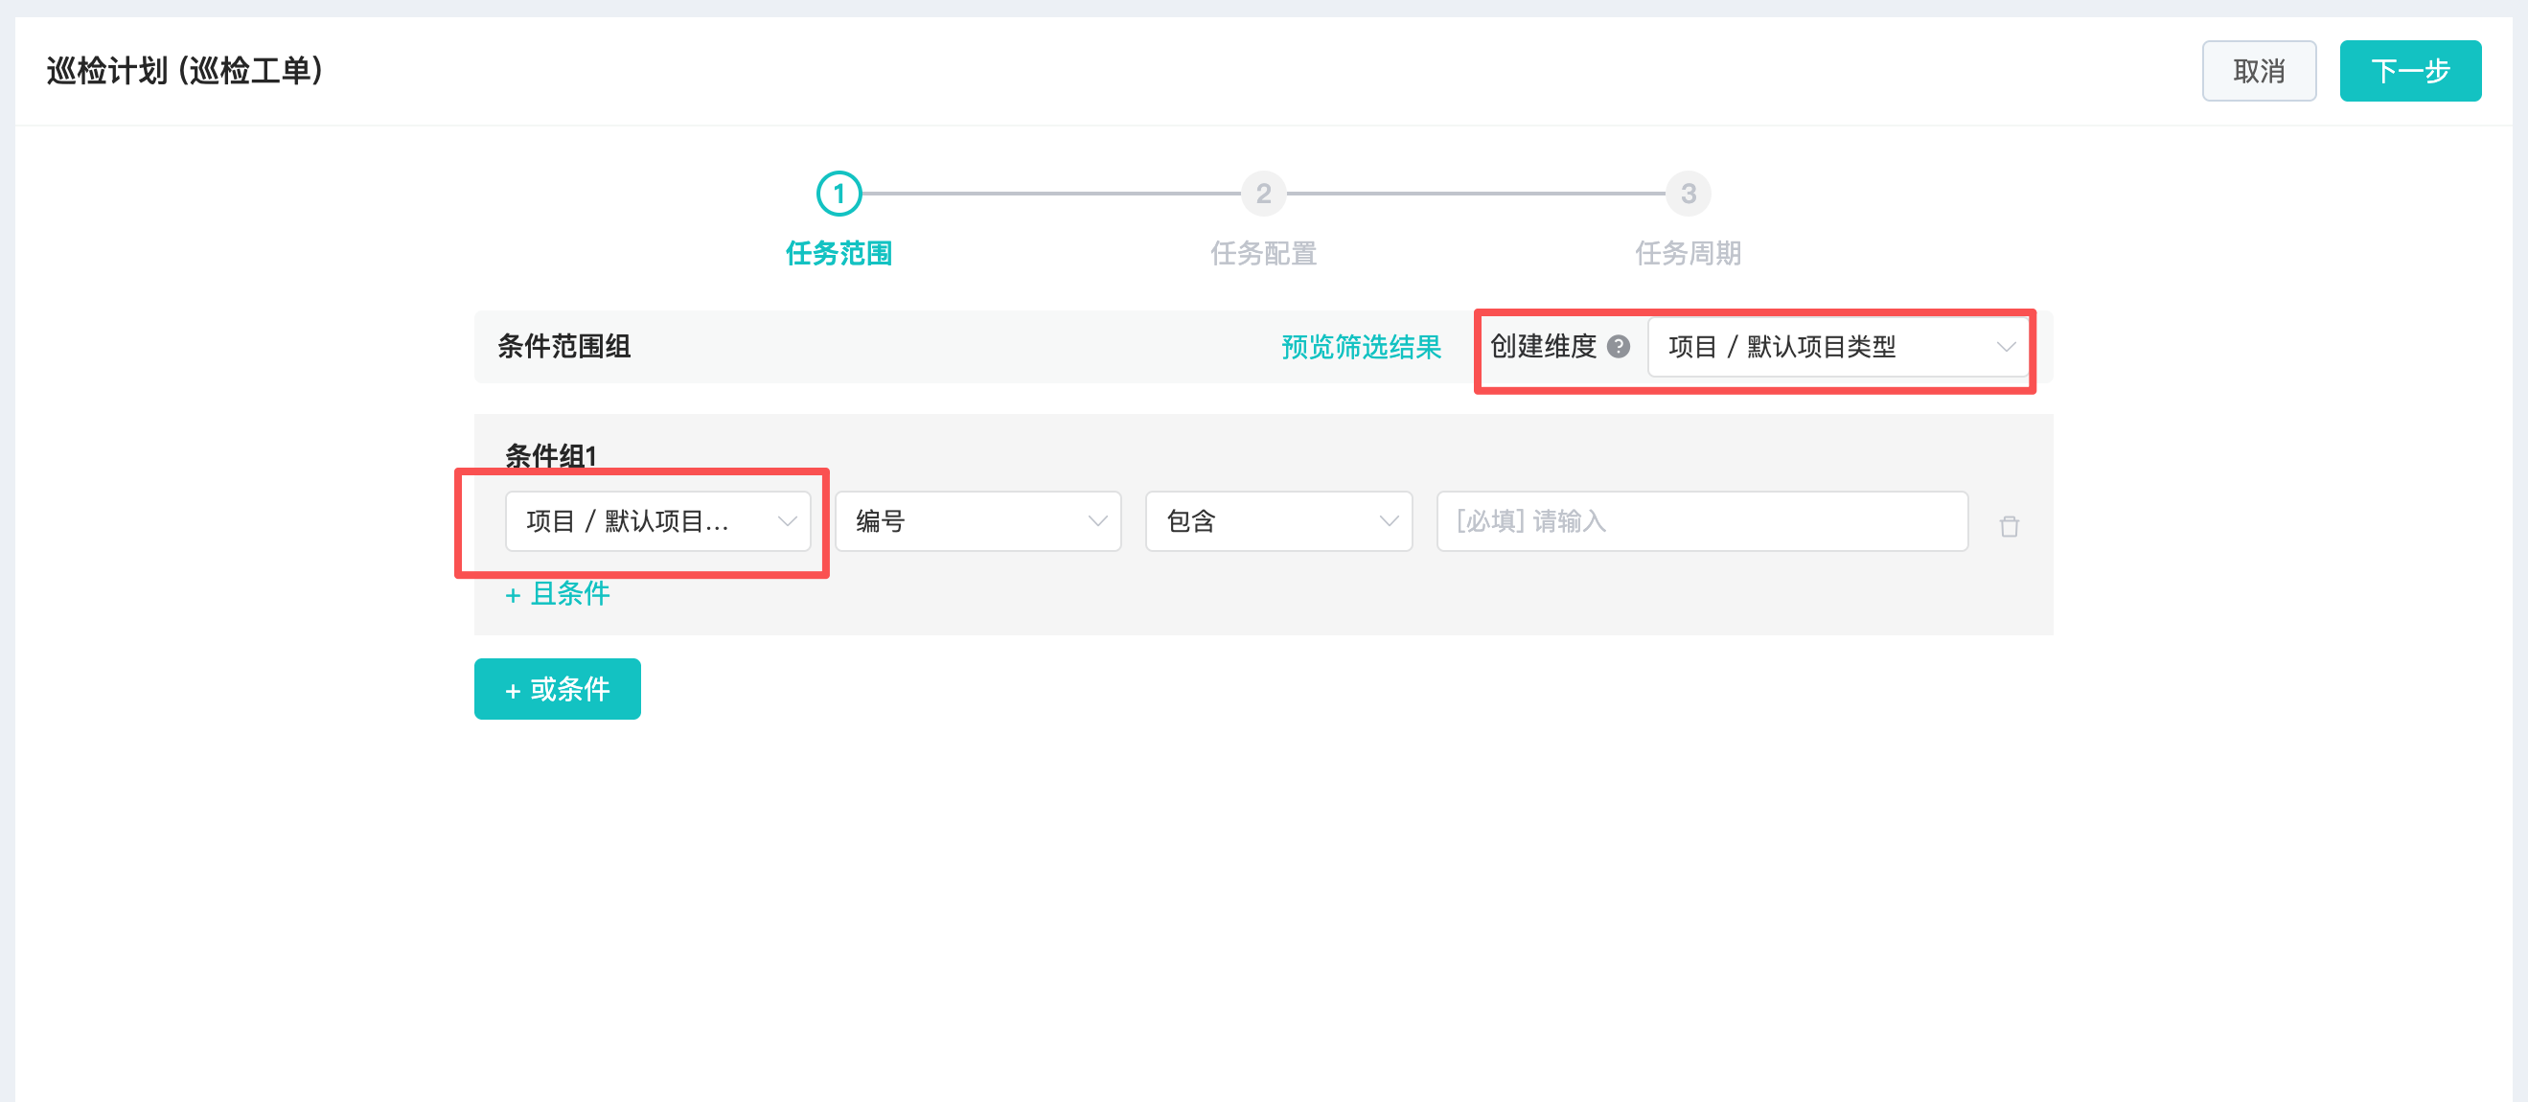
Task: Click the trash icon to delete condition row
Action: tap(2009, 527)
